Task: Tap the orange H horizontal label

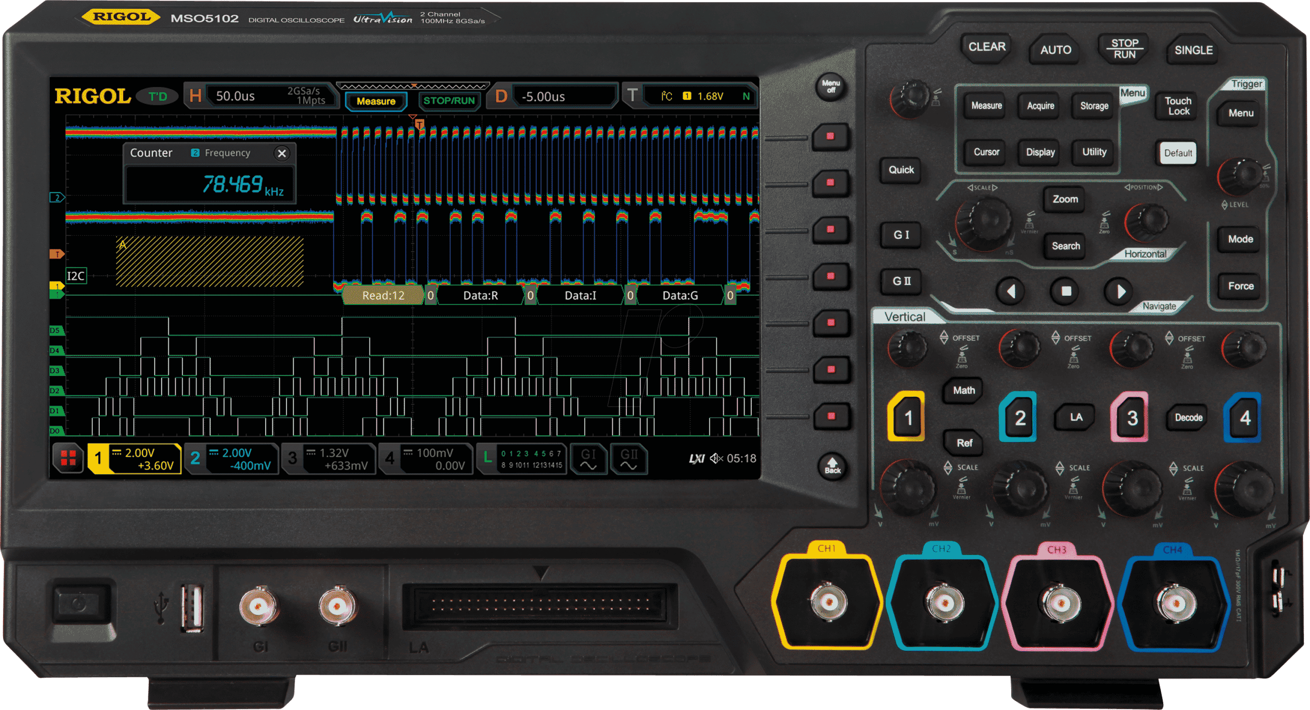Action: pyautogui.click(x=195, y=96)
